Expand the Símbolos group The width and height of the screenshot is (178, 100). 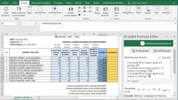click(166, 11)
